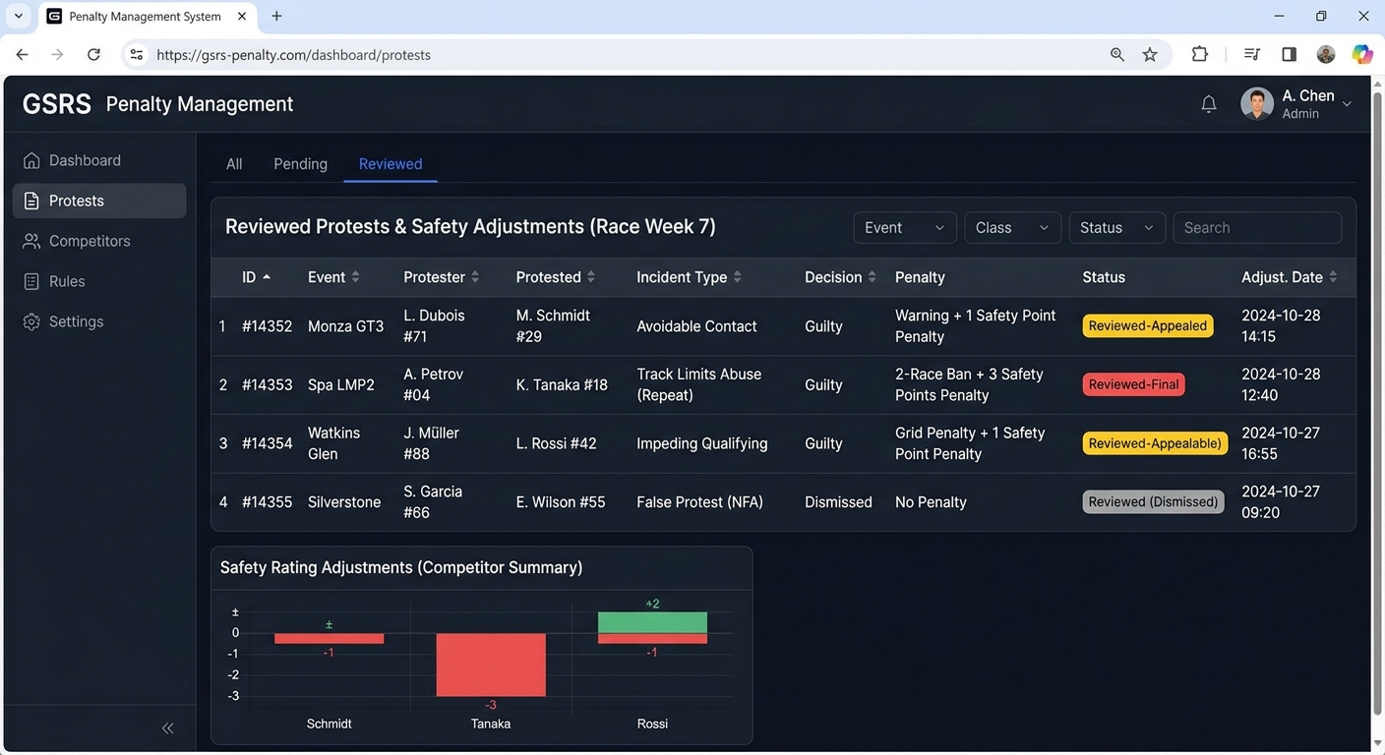Screen dimensions: 1385x755
Task: Open a new browser tab
Action: [276, 16]
